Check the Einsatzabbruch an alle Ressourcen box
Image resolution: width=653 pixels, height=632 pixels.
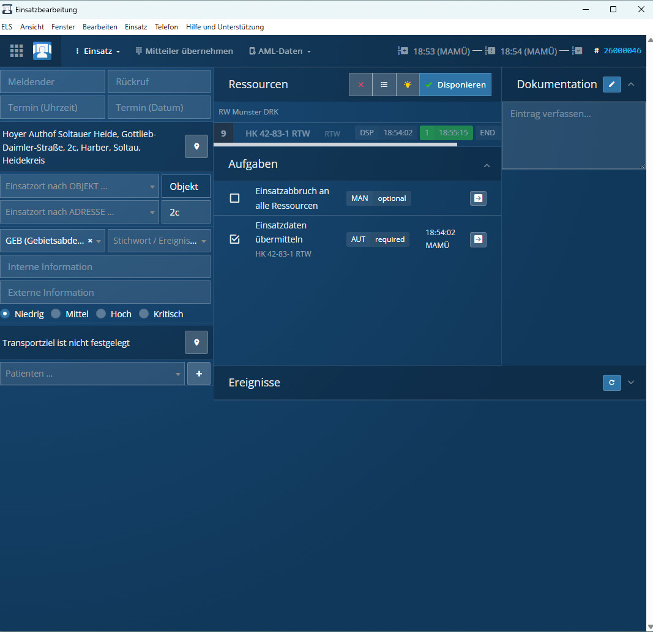point(234,198)
